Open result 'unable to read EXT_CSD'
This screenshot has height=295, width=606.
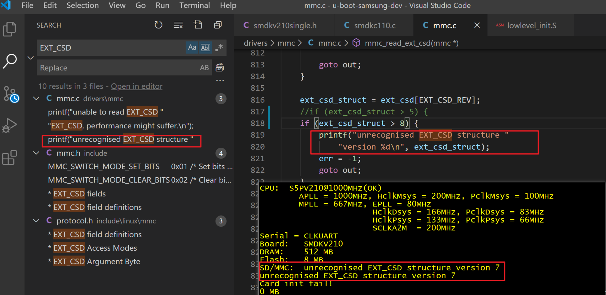(x=106, y=112)
